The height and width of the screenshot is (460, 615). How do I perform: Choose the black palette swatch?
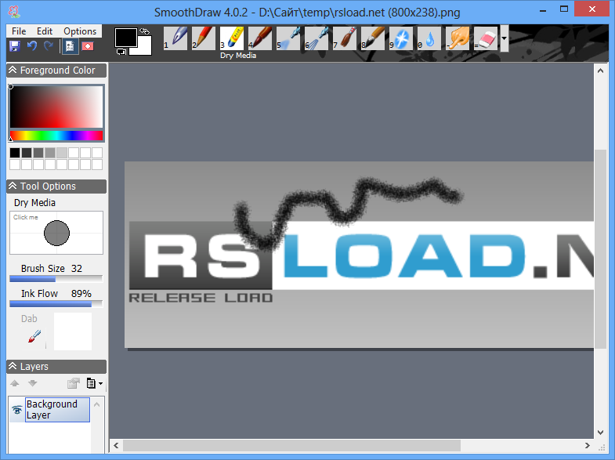pyautogui.click(x=15, y=153)
